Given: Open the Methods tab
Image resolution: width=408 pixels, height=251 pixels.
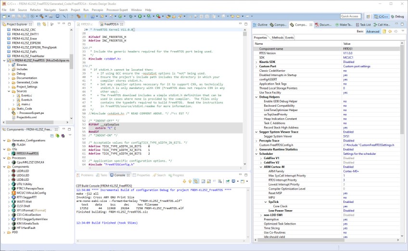Looking at the screenshot, I should click(277, 38).
